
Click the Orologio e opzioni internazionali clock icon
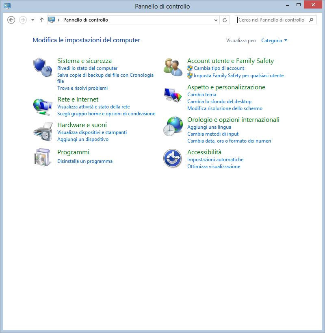coord(173,127)
